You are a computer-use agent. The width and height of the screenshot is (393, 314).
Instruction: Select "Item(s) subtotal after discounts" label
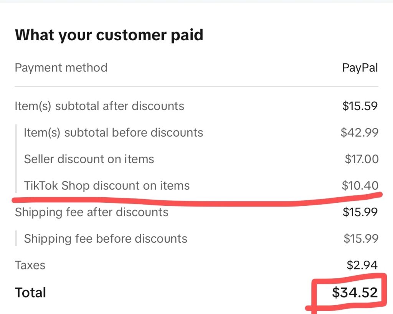tap(99, 106)
